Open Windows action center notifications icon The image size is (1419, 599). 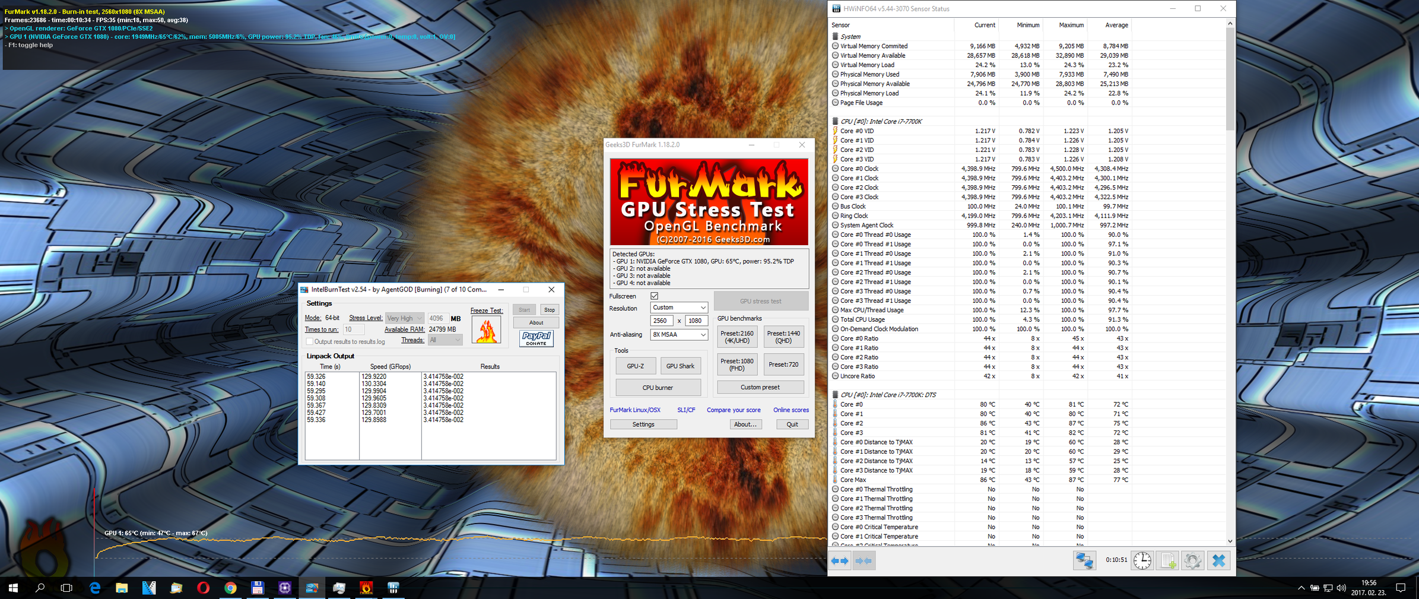(1401, 588)
